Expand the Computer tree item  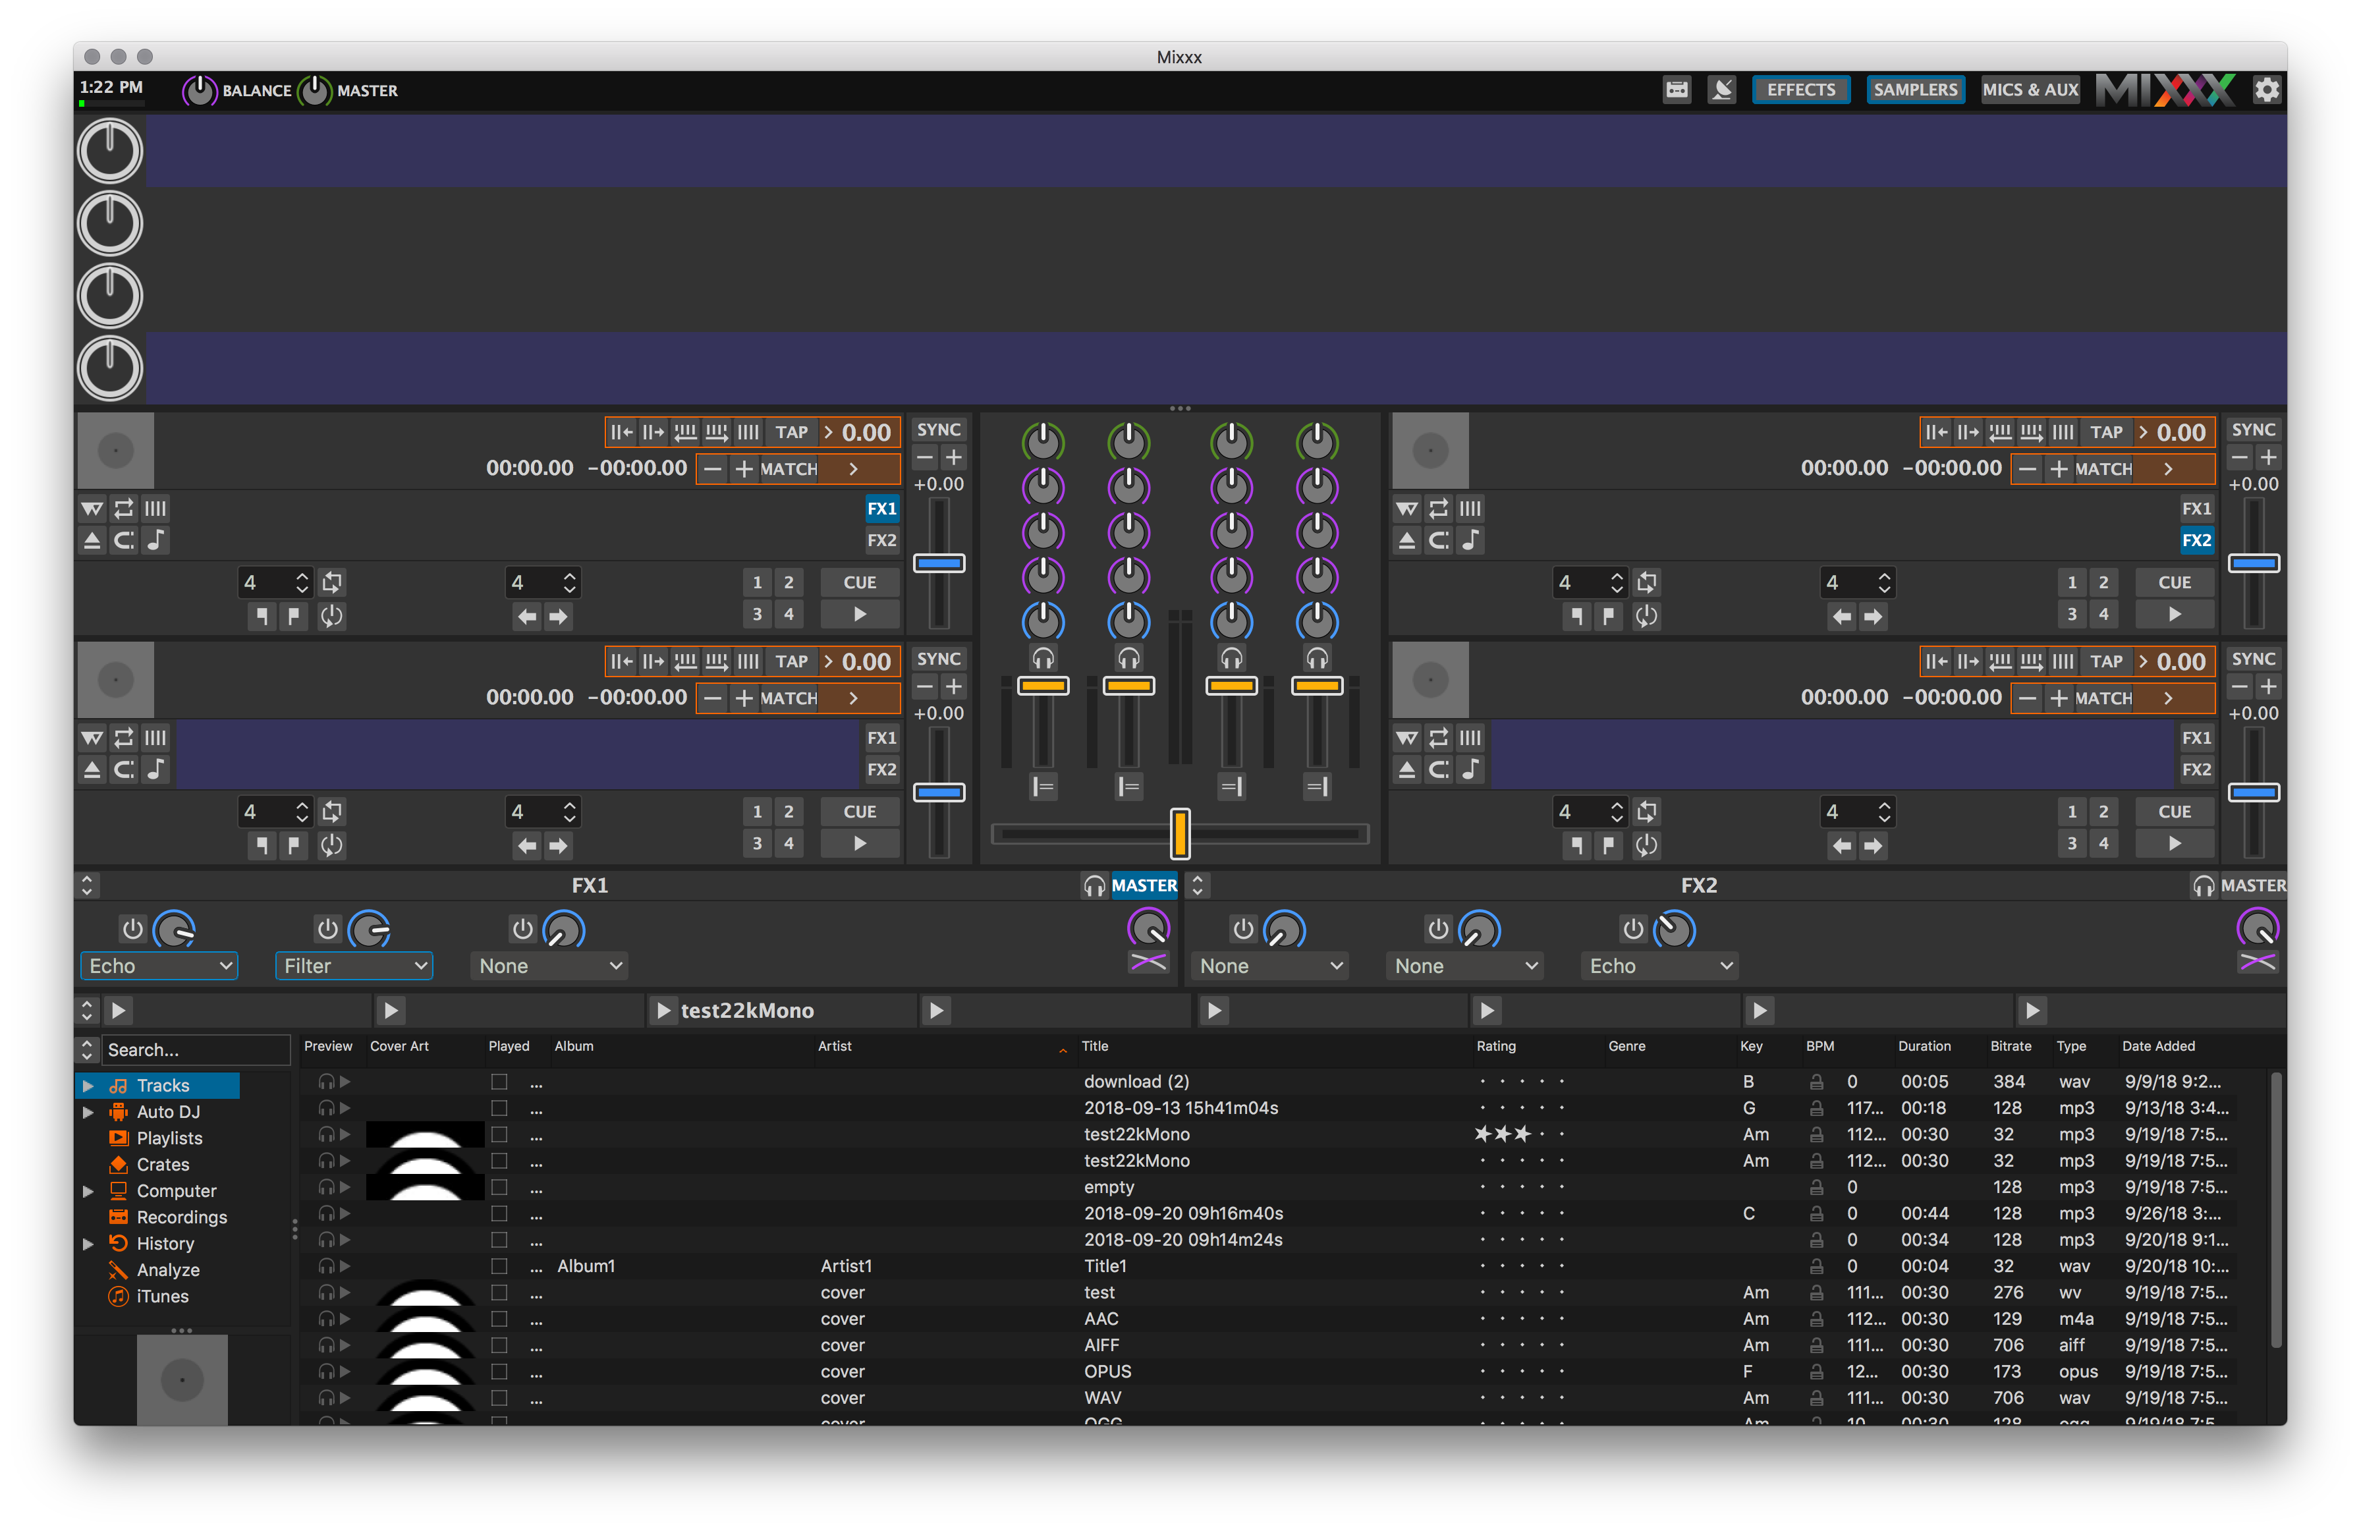point(88,1190)
